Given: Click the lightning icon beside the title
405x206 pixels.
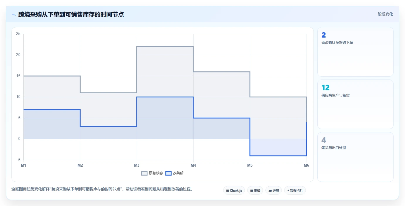Looking at the screenshot, I should [14, 15].
